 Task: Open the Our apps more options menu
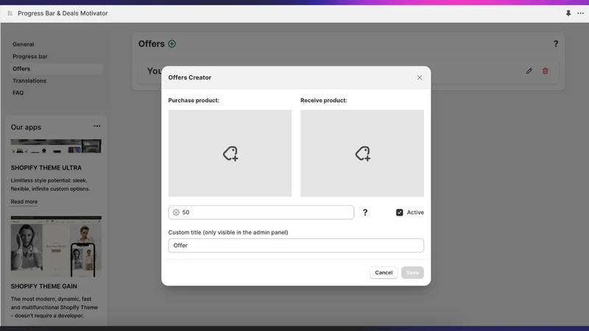[97, 126]
